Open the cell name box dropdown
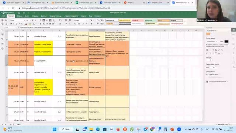 [x=16, y=27]
